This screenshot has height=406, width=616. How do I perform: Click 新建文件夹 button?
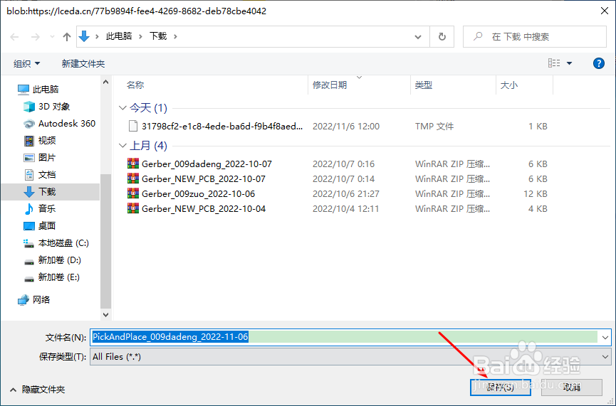[83, 63]
